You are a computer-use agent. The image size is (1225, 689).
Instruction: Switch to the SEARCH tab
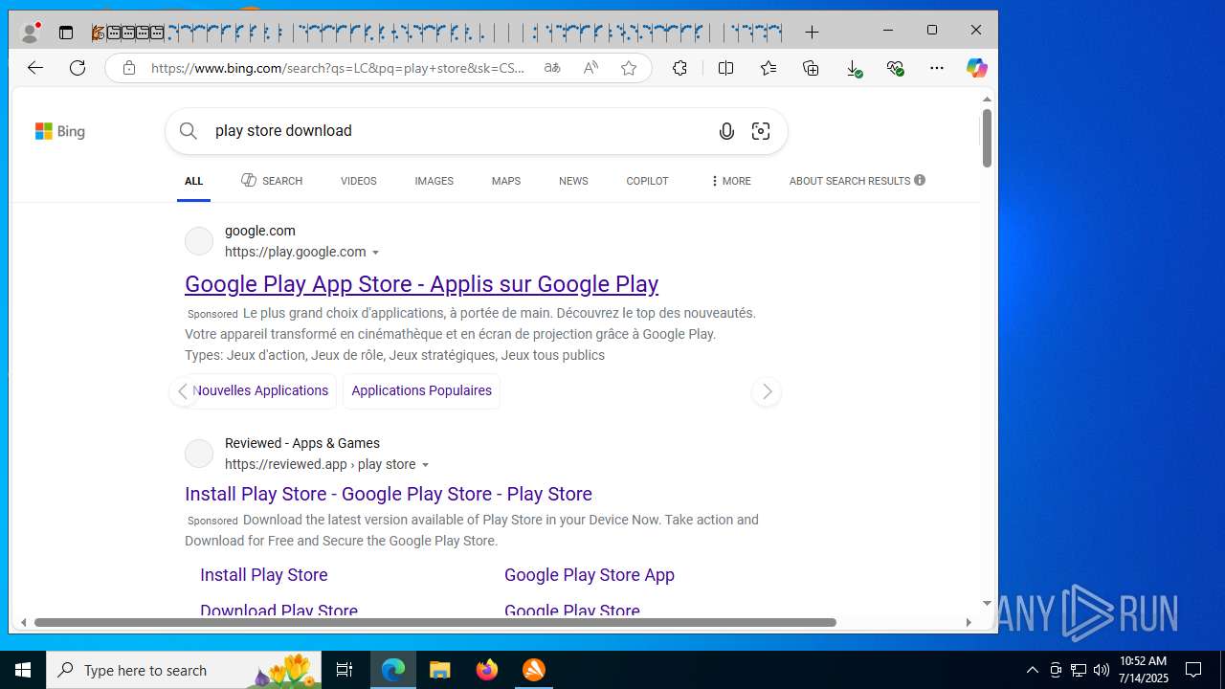272,181
